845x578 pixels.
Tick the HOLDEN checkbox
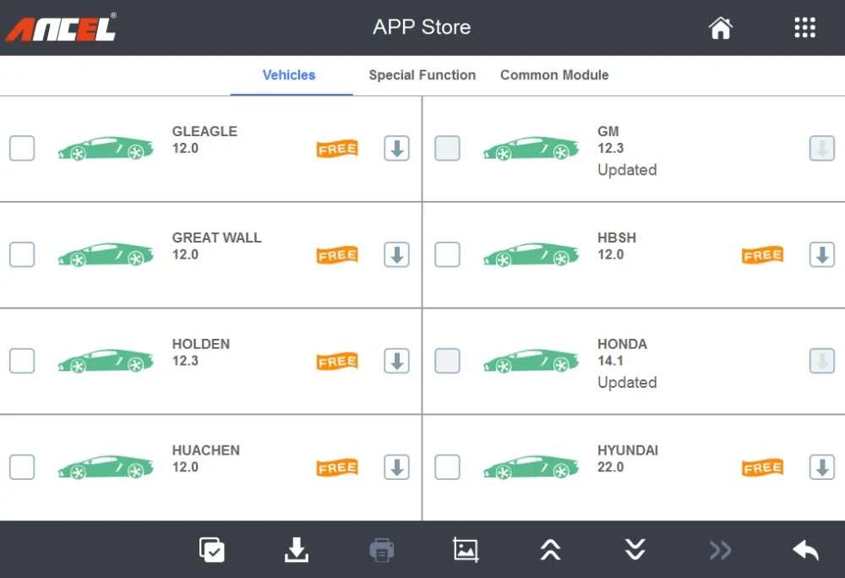[22, 361]
